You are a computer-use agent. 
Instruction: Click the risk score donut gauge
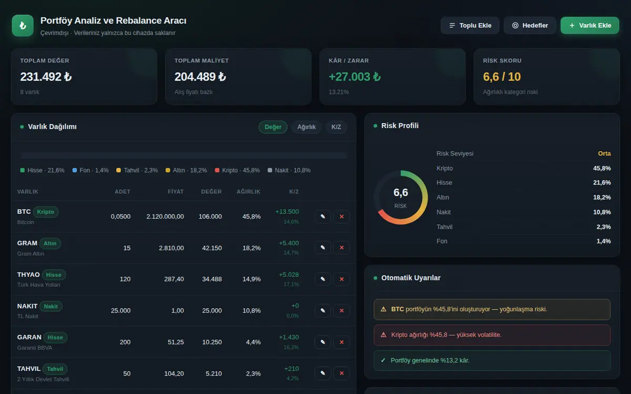point(401,198)
